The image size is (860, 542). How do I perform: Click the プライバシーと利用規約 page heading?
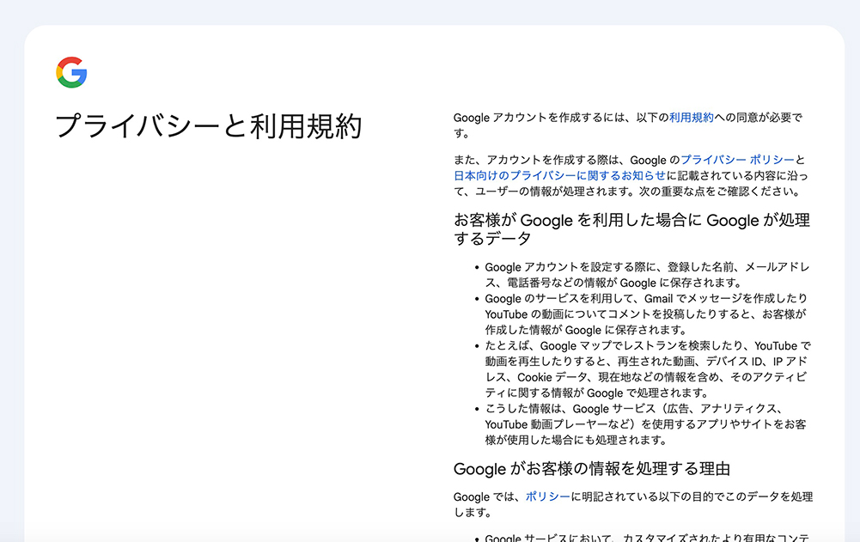209,126
